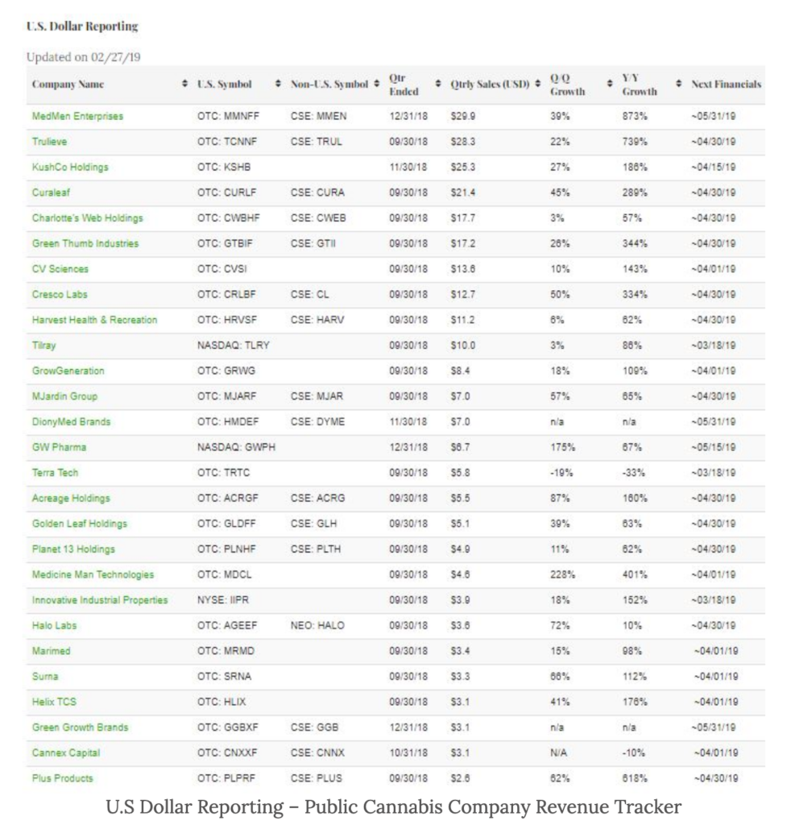Image resolution: width=791 pixels, height=825 pixels.
Task: Open Acreage Holdings link
Action: [71, 498]
